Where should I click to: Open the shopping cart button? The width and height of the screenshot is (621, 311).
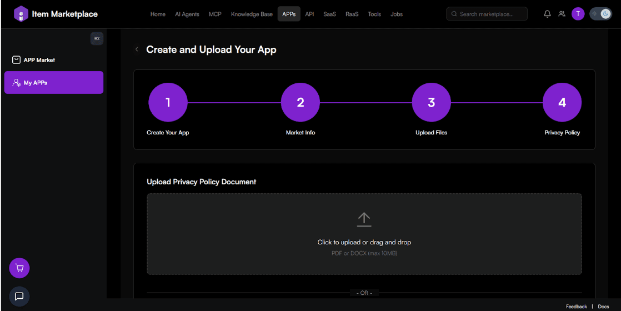coord(19,268)
